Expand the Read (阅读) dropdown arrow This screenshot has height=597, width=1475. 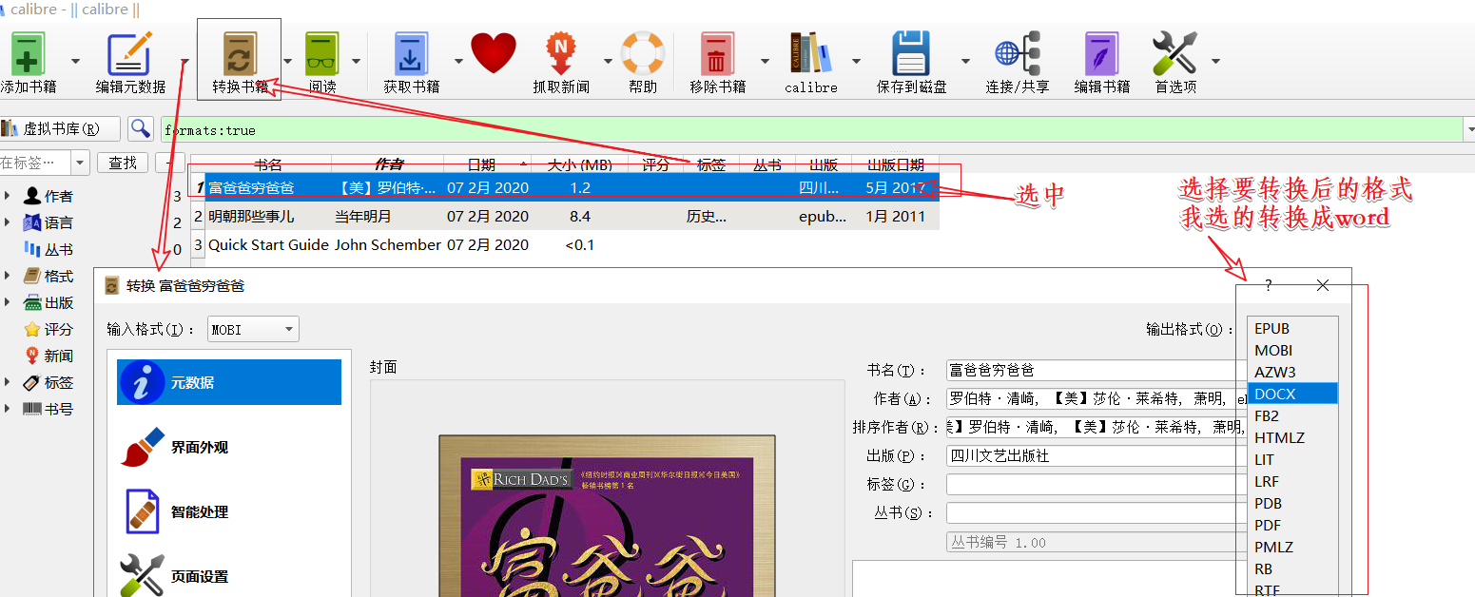click(x=357, y=61)
